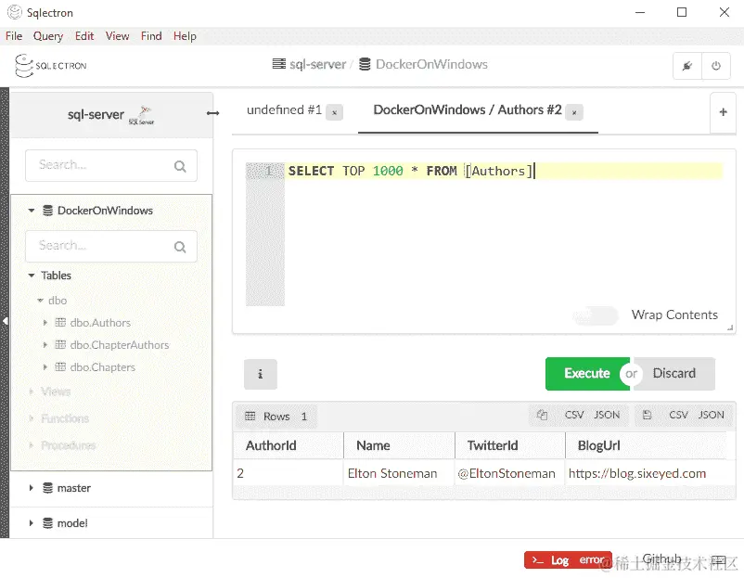Viewport: 744px width, 578px height.
Task: Click the reconnect plug icon button
Action: [x=687, y=66]
